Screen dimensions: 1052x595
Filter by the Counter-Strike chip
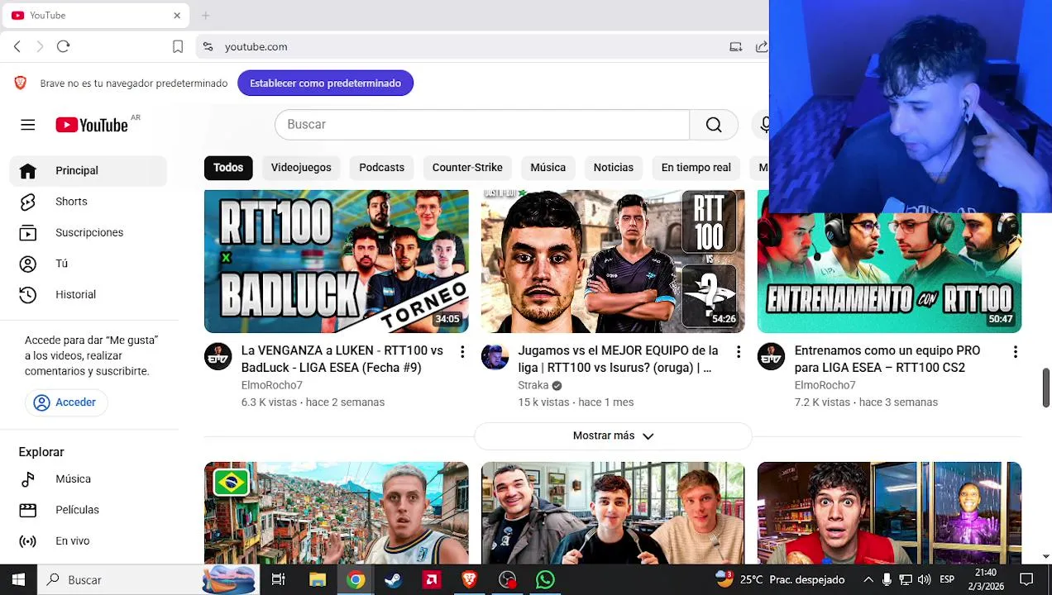467,168
